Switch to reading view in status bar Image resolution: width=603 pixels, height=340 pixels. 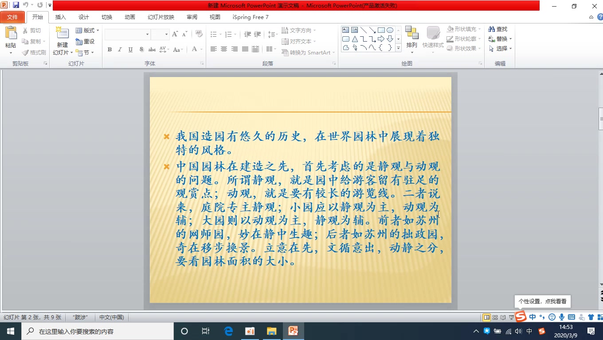(503, 317)
